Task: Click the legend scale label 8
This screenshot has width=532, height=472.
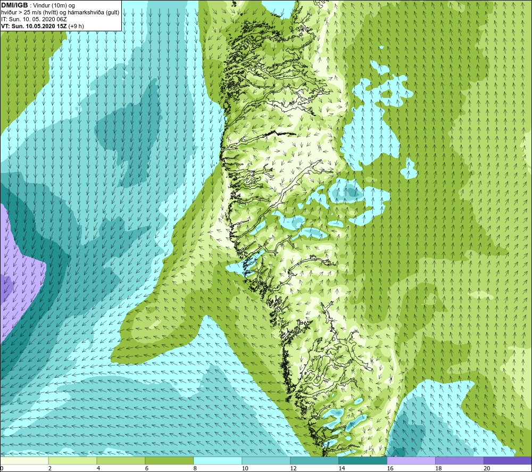Action: click(195, 468)
